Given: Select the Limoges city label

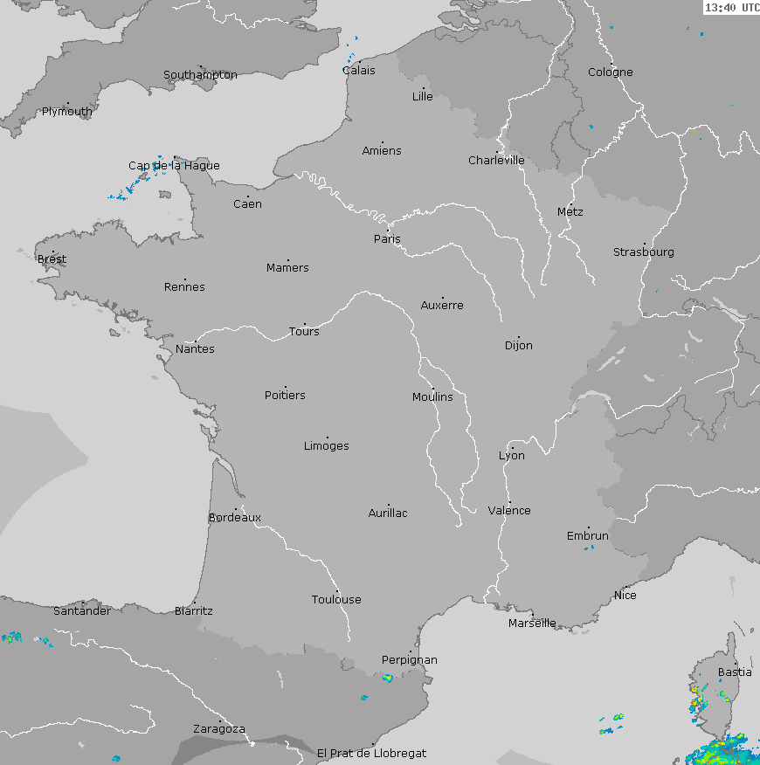Looking at the screenshot, I should coord(327,446).
